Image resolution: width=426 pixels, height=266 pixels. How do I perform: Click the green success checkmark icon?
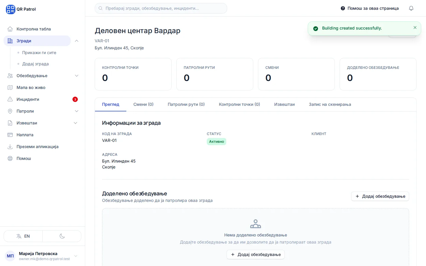316,28
